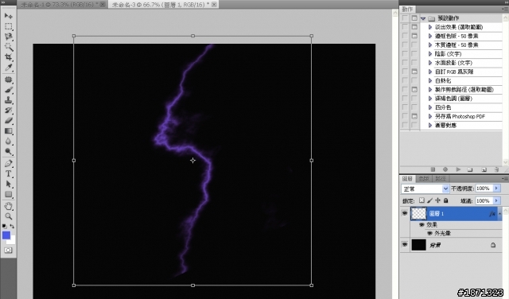Create a new action set

470,169
